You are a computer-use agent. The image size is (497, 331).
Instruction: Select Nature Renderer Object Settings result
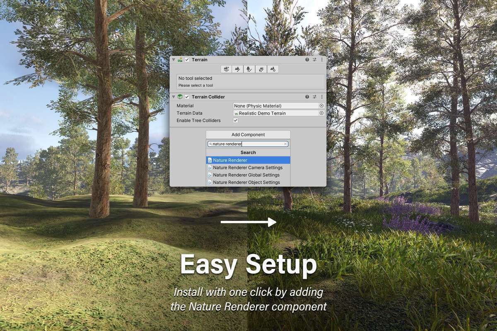[248, 182]
